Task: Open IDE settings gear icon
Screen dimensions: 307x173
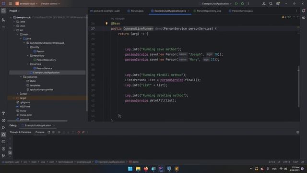Action: (278, 3)
